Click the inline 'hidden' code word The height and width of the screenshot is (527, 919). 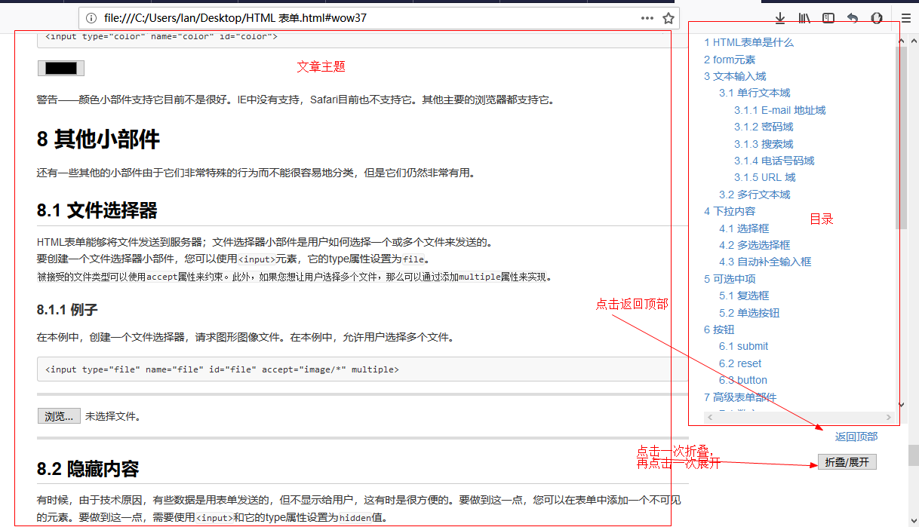pyautogui.click(x=355, y=518)
